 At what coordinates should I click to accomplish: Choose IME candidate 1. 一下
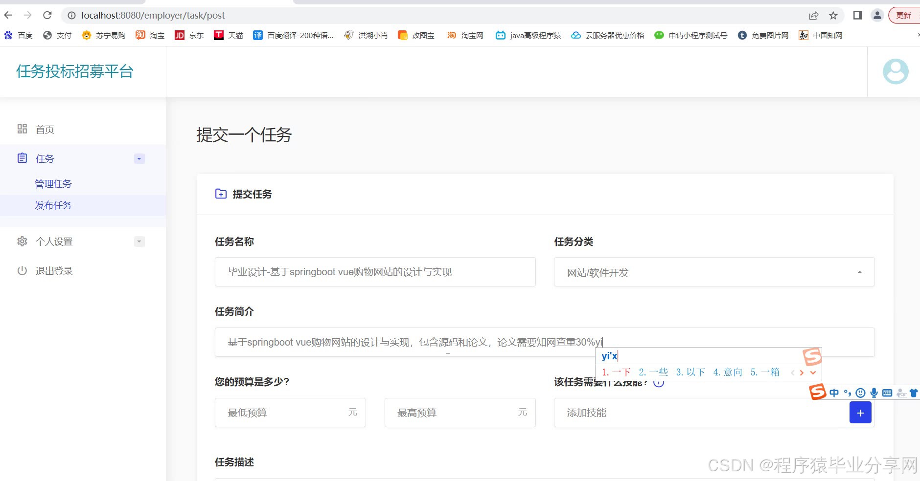[616, 372]
